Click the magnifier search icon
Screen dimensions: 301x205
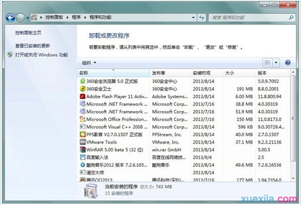tap(291, 18)
